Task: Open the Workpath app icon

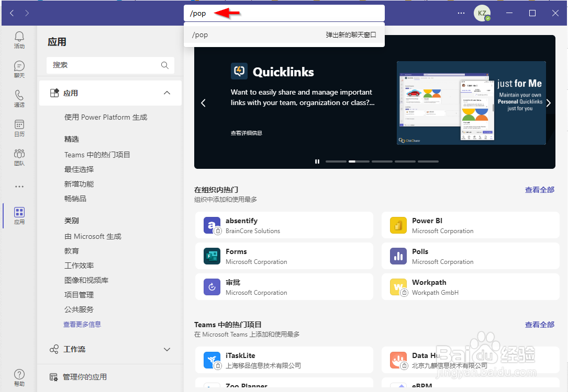Action: coord(398,287)
